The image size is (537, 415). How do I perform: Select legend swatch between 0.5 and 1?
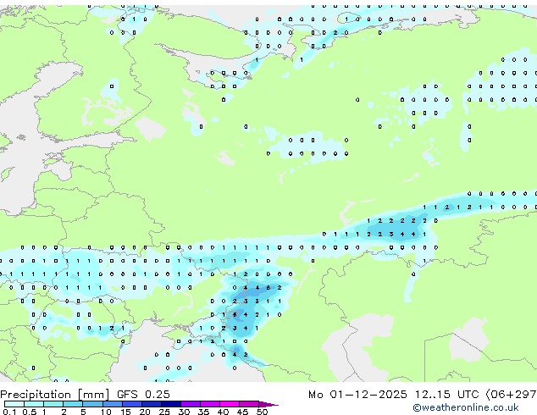tap(34, 404)
